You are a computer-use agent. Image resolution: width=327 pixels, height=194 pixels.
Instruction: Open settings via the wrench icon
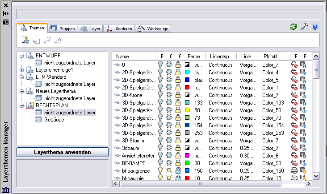pos(304,27)
